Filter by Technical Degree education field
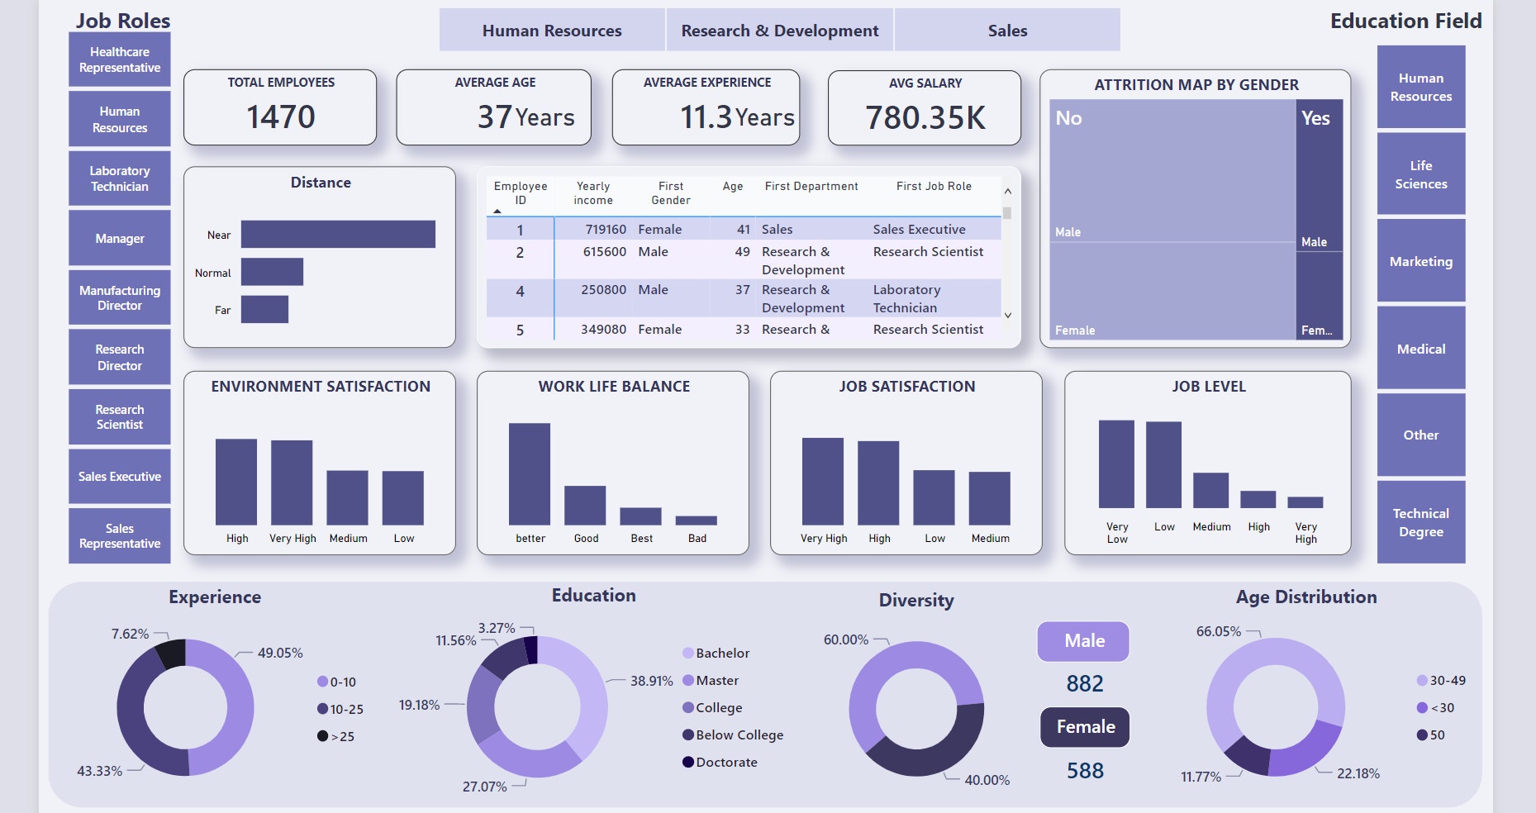The height and width of the screenshot is (813, 1536). [1420, 522]
